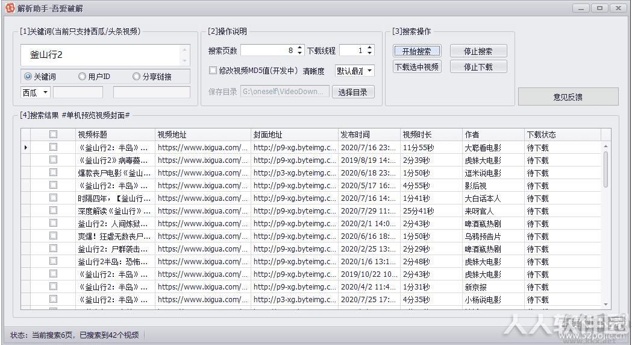Decrease 下载线程 with down arrow
Viewport: 632px width, 345px height.
(x=369, y=53)
